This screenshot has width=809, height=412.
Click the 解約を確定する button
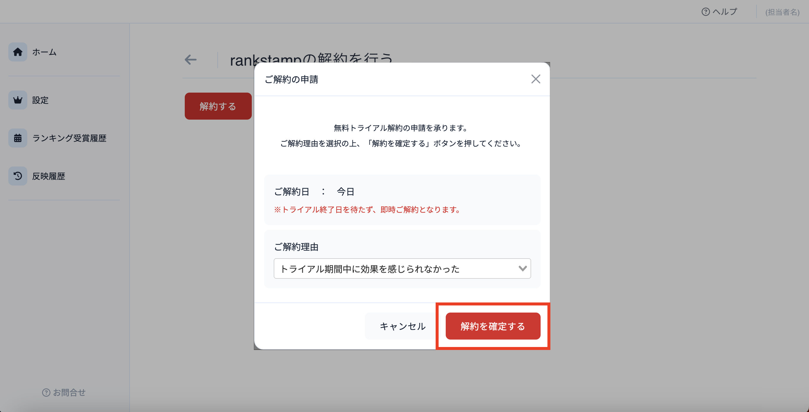coord(493,326)
